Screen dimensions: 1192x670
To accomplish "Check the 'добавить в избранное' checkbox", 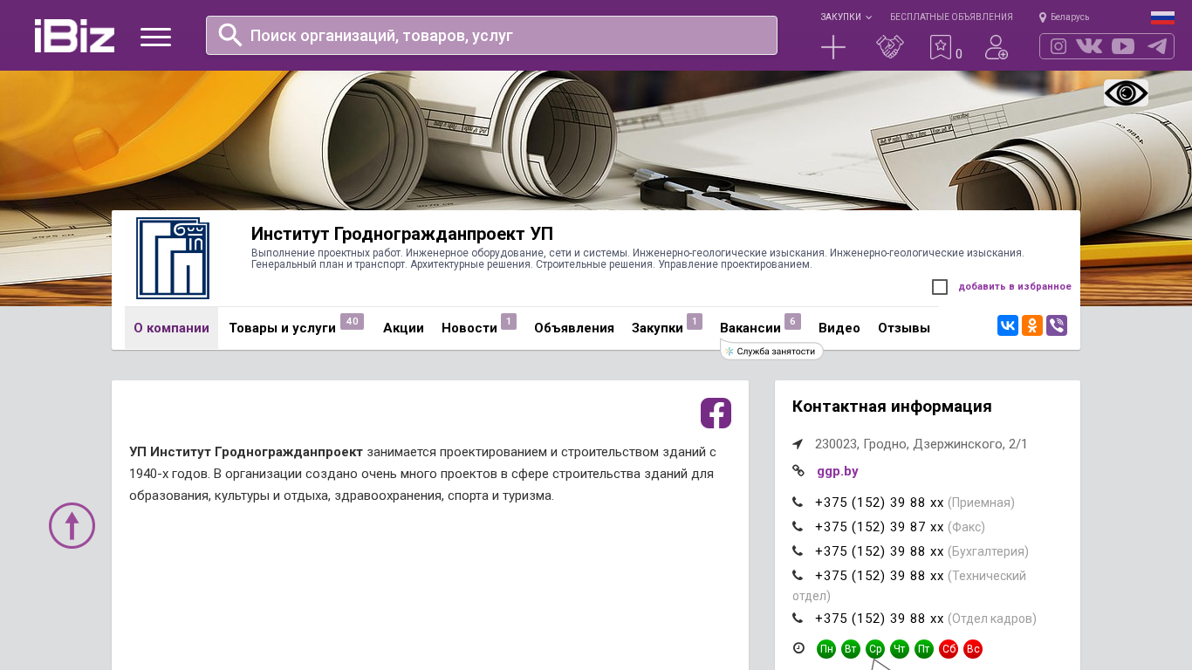I will [x=940, y=287].
